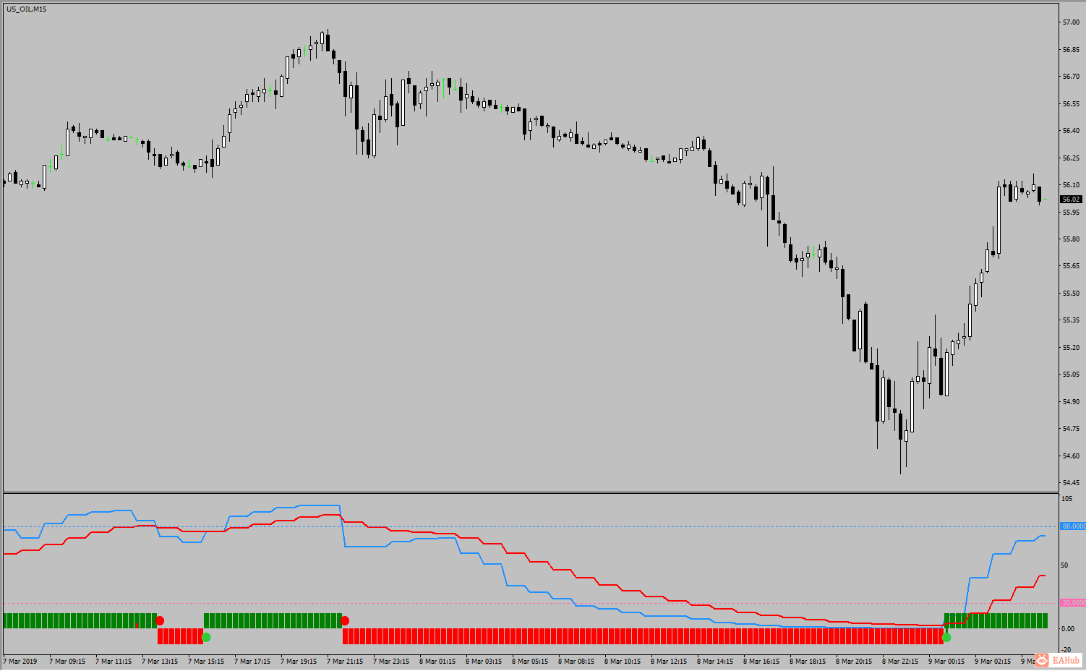Click the red signal dot near 7 Mar 13:15
Viewport: 1086px width, 671px height.
(x=160, y=620)
